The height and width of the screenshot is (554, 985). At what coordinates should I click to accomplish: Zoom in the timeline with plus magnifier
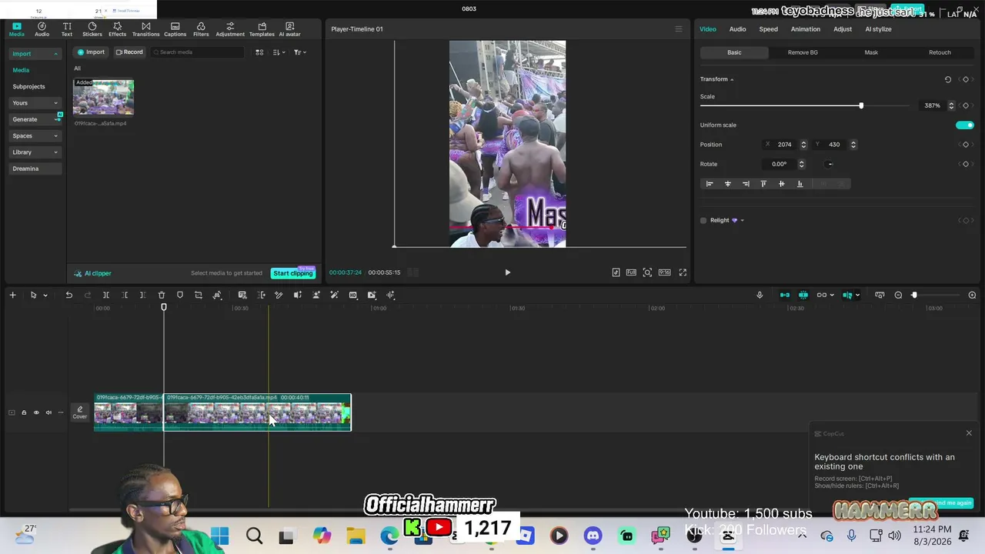(x=972, y=295)
